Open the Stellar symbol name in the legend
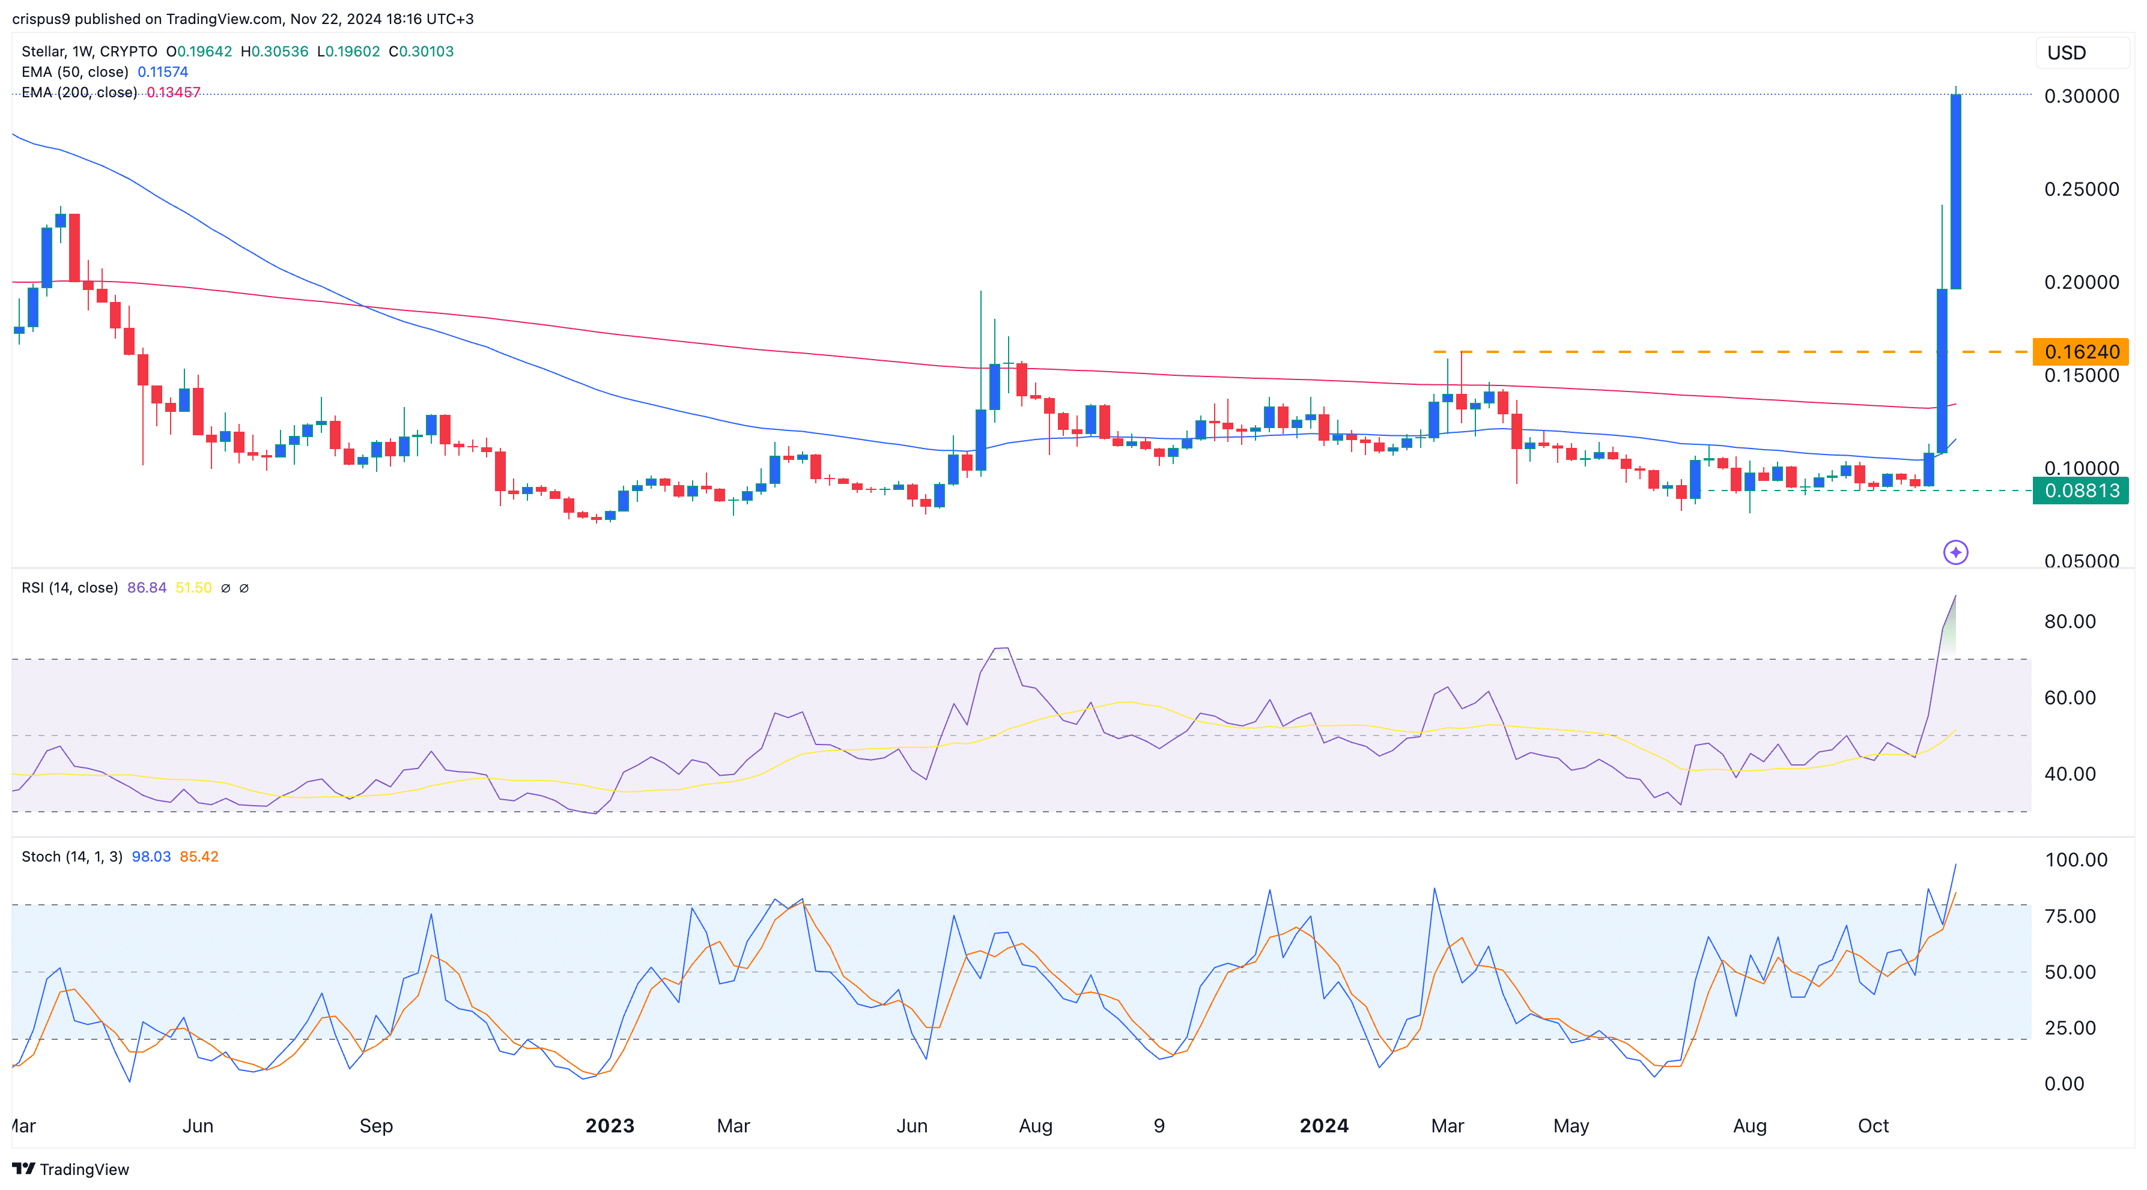 (x=46, y=51)
